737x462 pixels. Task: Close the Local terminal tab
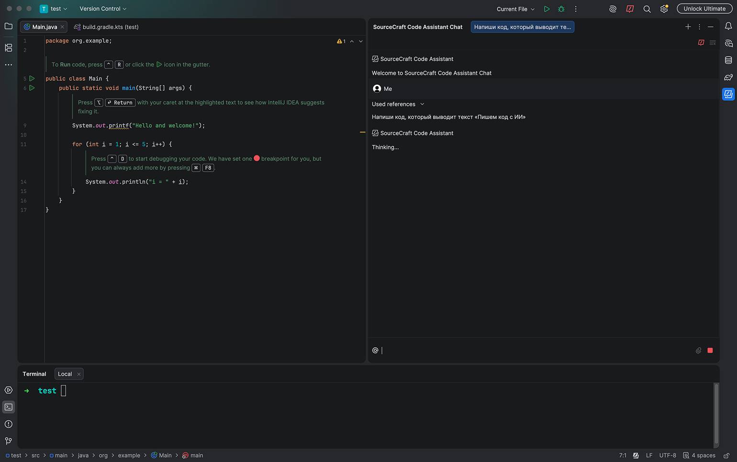pyautogui.click(x=79, y=374)
